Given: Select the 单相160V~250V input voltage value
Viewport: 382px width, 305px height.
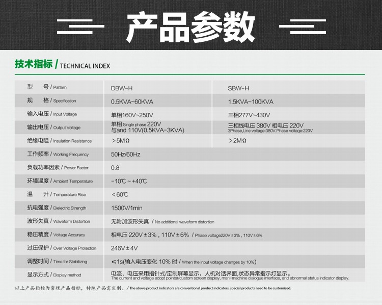Looking at the screenshot, I should click(132, 114).
